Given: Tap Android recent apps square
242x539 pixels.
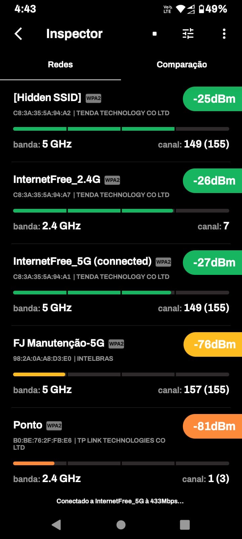Looking at the screenshot, I should pos(185,525).
